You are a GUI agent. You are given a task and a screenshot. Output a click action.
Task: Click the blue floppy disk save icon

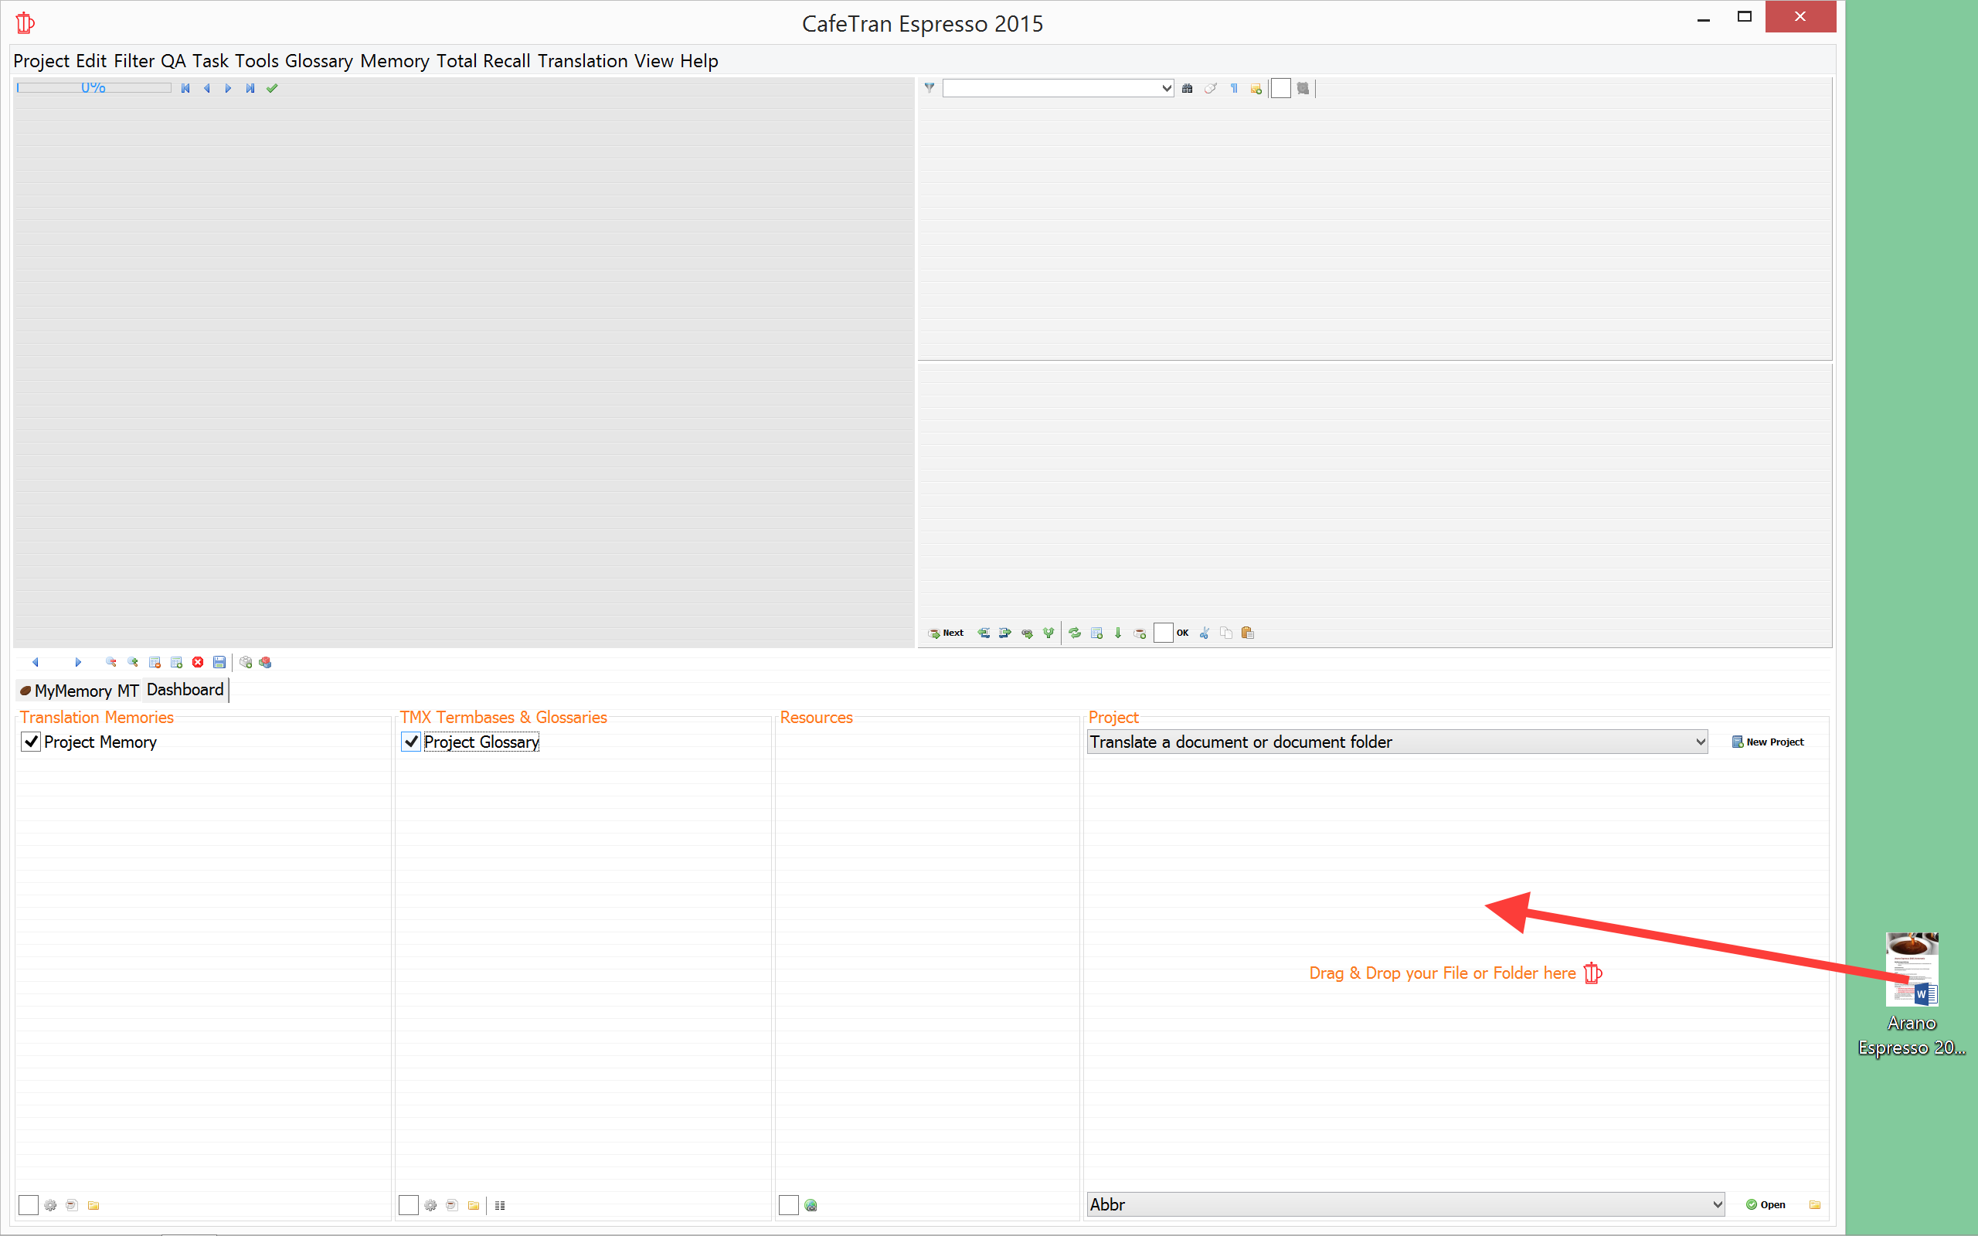[219, 662]
